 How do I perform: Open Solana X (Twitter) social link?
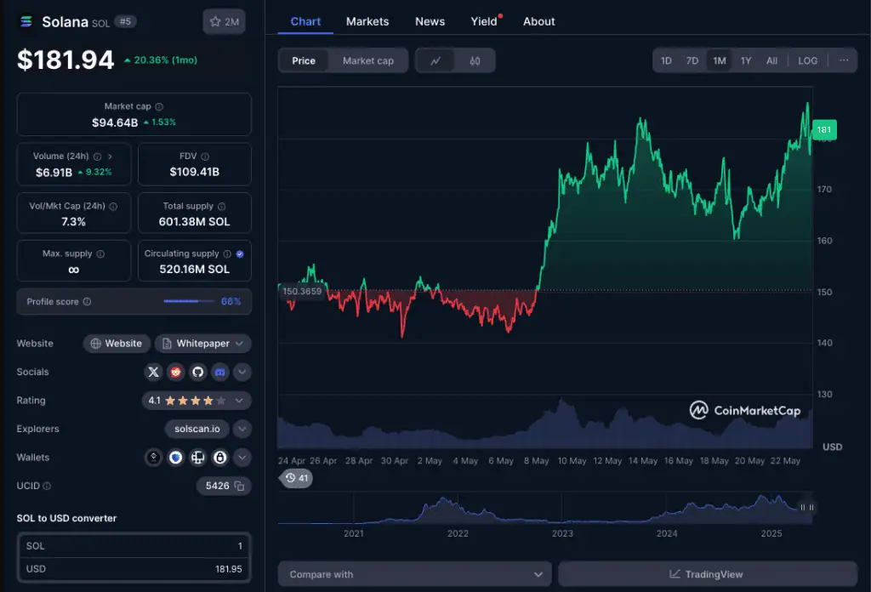(153, 372)
